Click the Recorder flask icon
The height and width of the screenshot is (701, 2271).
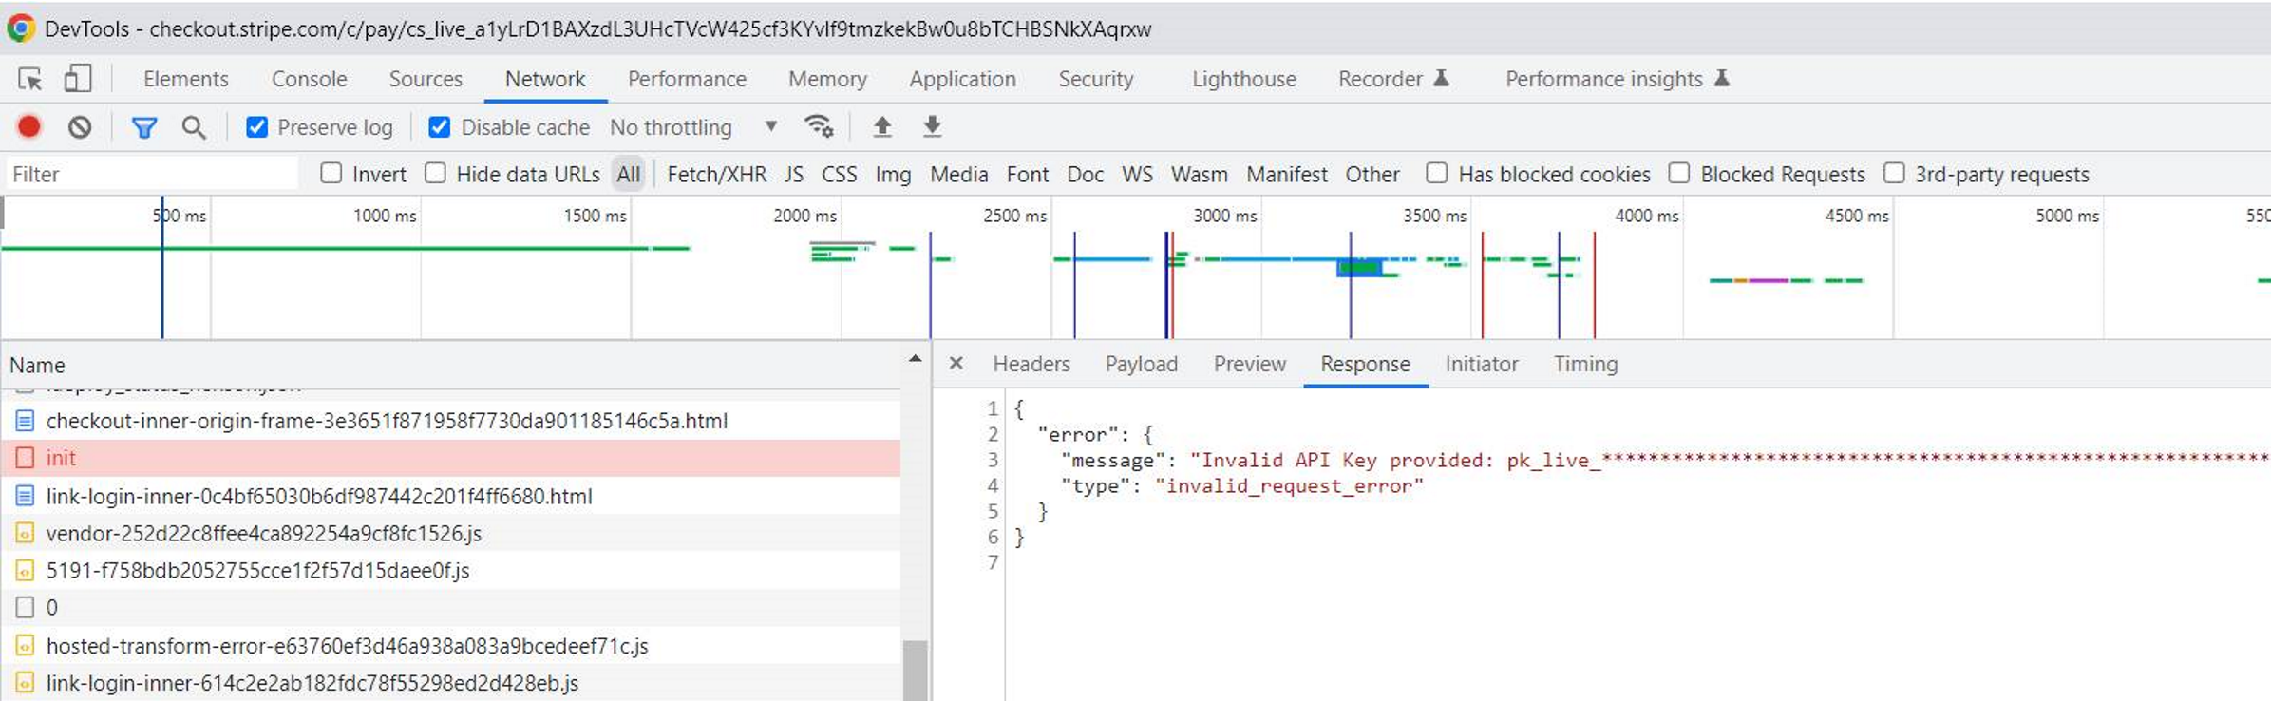pyautogui.click(x=1441, y=78)
